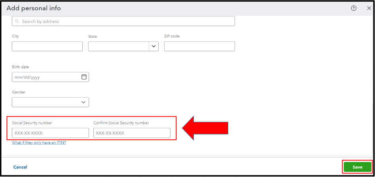Open the help question mark icon

point(354,8)
